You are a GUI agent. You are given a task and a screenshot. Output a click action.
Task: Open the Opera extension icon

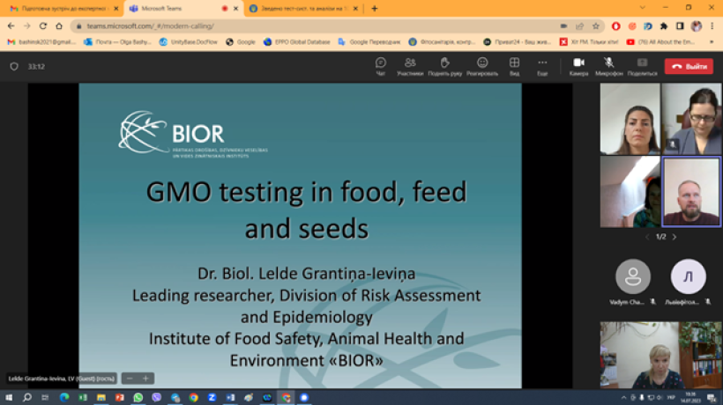[615, 26]
